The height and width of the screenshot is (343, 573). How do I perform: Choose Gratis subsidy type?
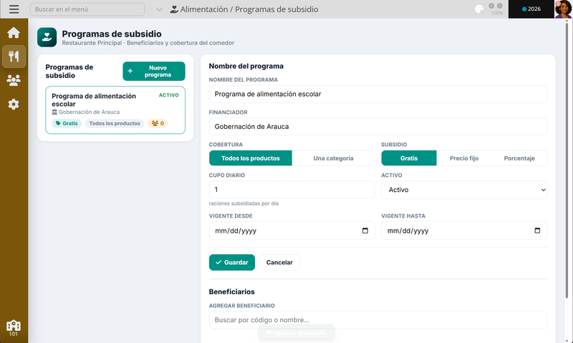coord(409,158)
